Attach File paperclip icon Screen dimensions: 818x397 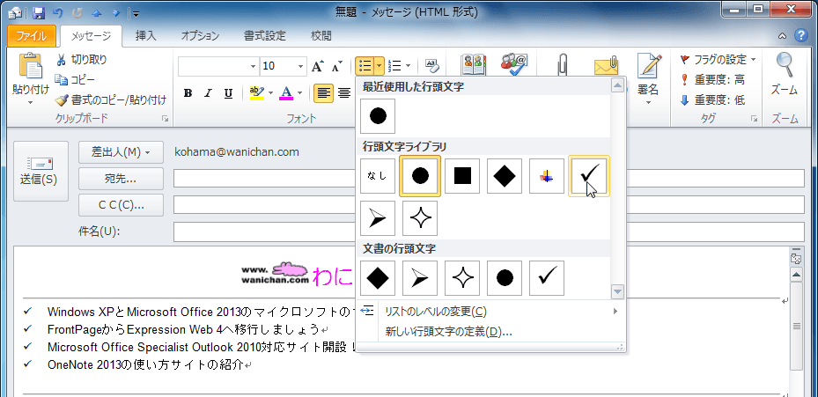point(563,66)
